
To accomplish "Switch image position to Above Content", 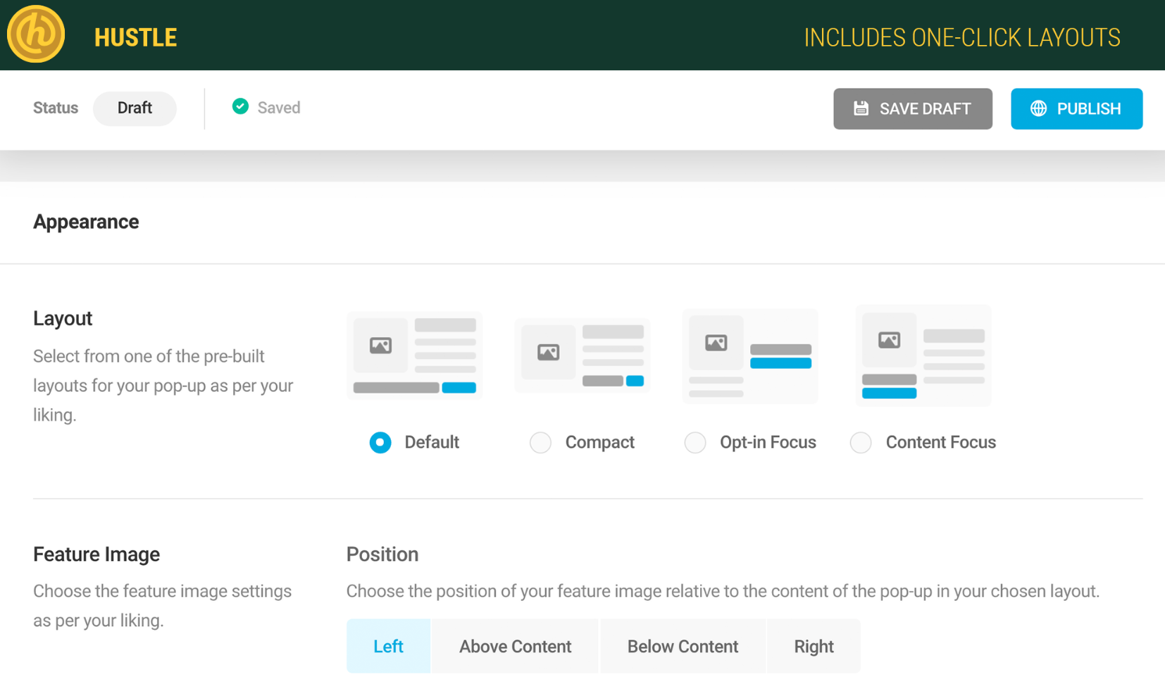I will coord(515,646).
